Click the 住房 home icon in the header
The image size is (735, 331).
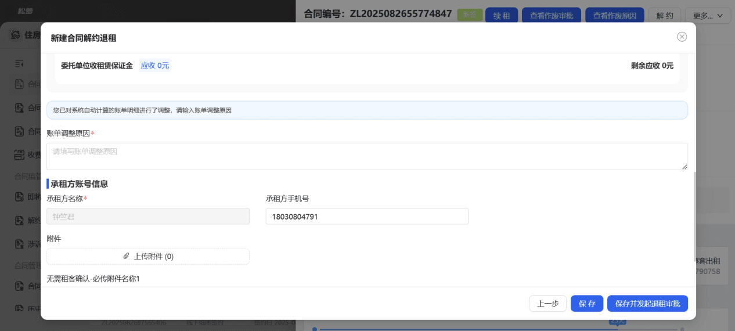[x=16, y=35]
